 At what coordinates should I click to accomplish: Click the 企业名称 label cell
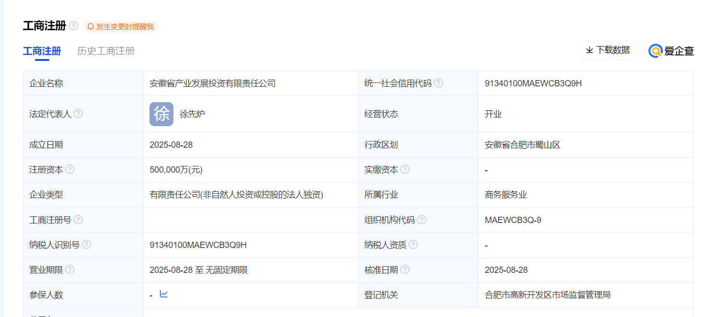pyautogui.click(x=83, y=83)
